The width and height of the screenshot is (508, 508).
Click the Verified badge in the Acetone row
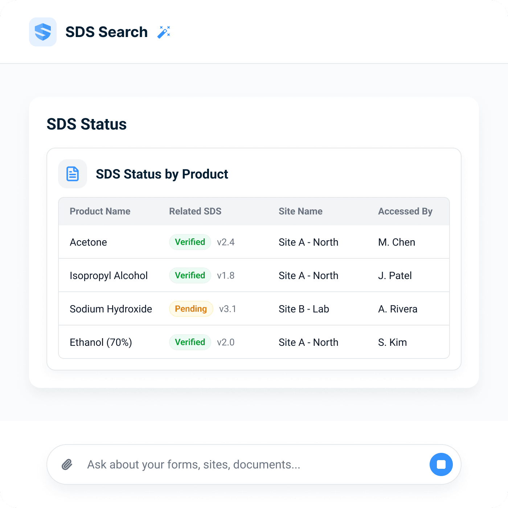point(190,242)
